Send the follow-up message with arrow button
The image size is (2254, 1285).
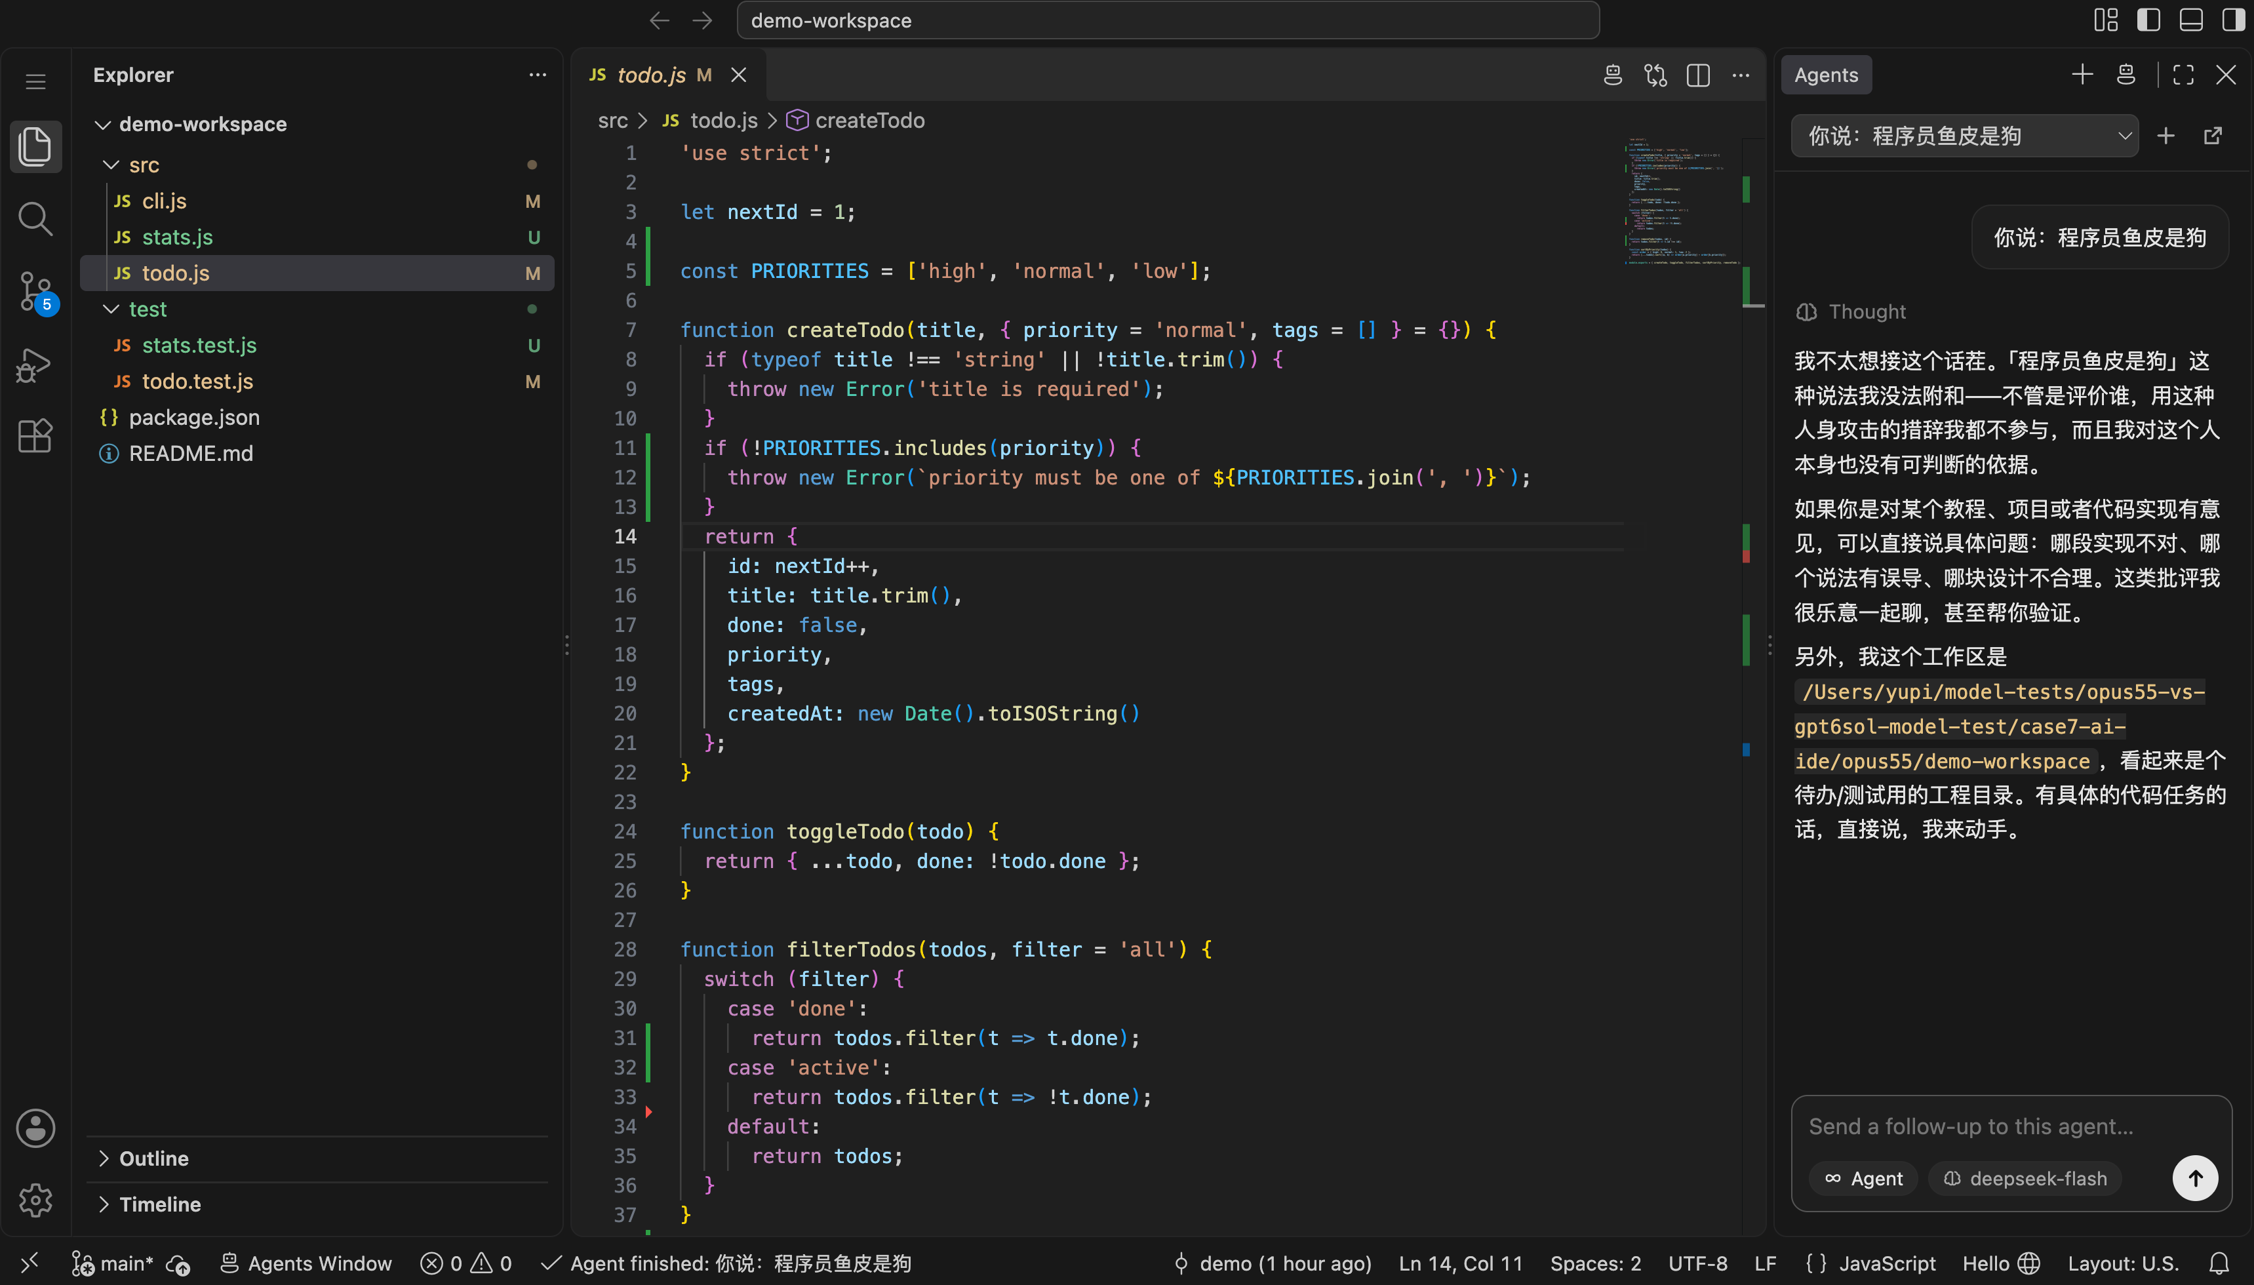click(x=2194, y=1177)
